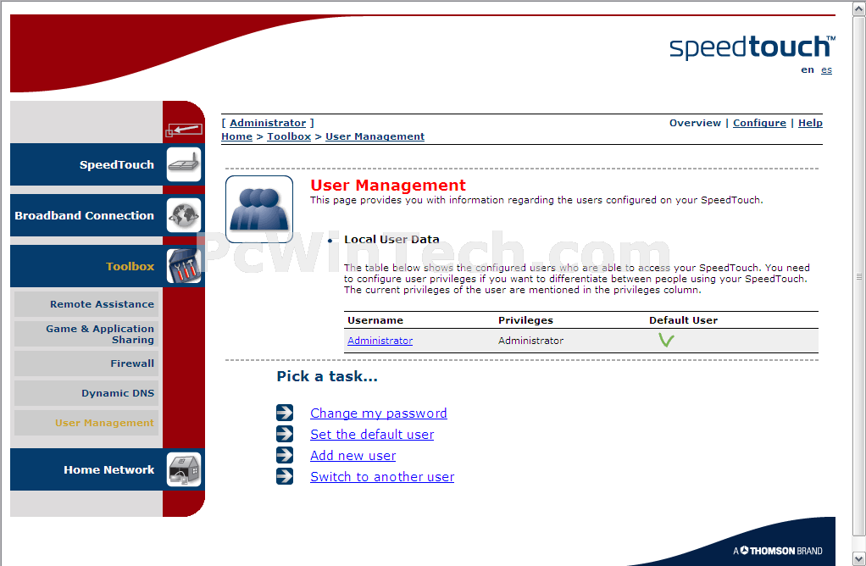Click the A Thomson Brand footer logo
Image resolution: width=866 pixels, height=566 pixels.
[778, 551]
